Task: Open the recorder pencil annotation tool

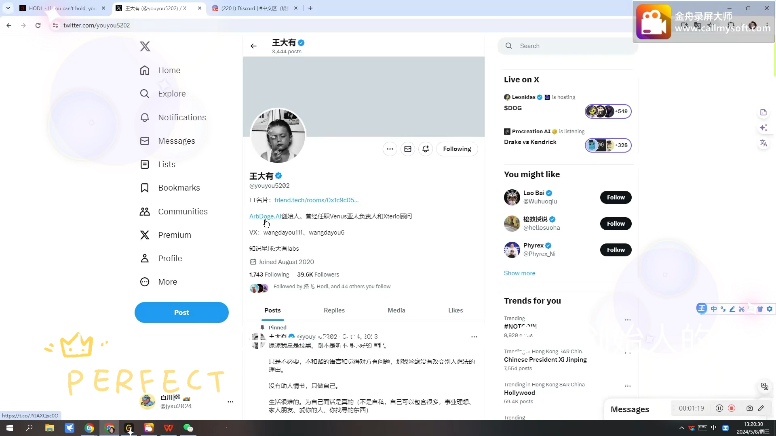Action: point(761,409)
